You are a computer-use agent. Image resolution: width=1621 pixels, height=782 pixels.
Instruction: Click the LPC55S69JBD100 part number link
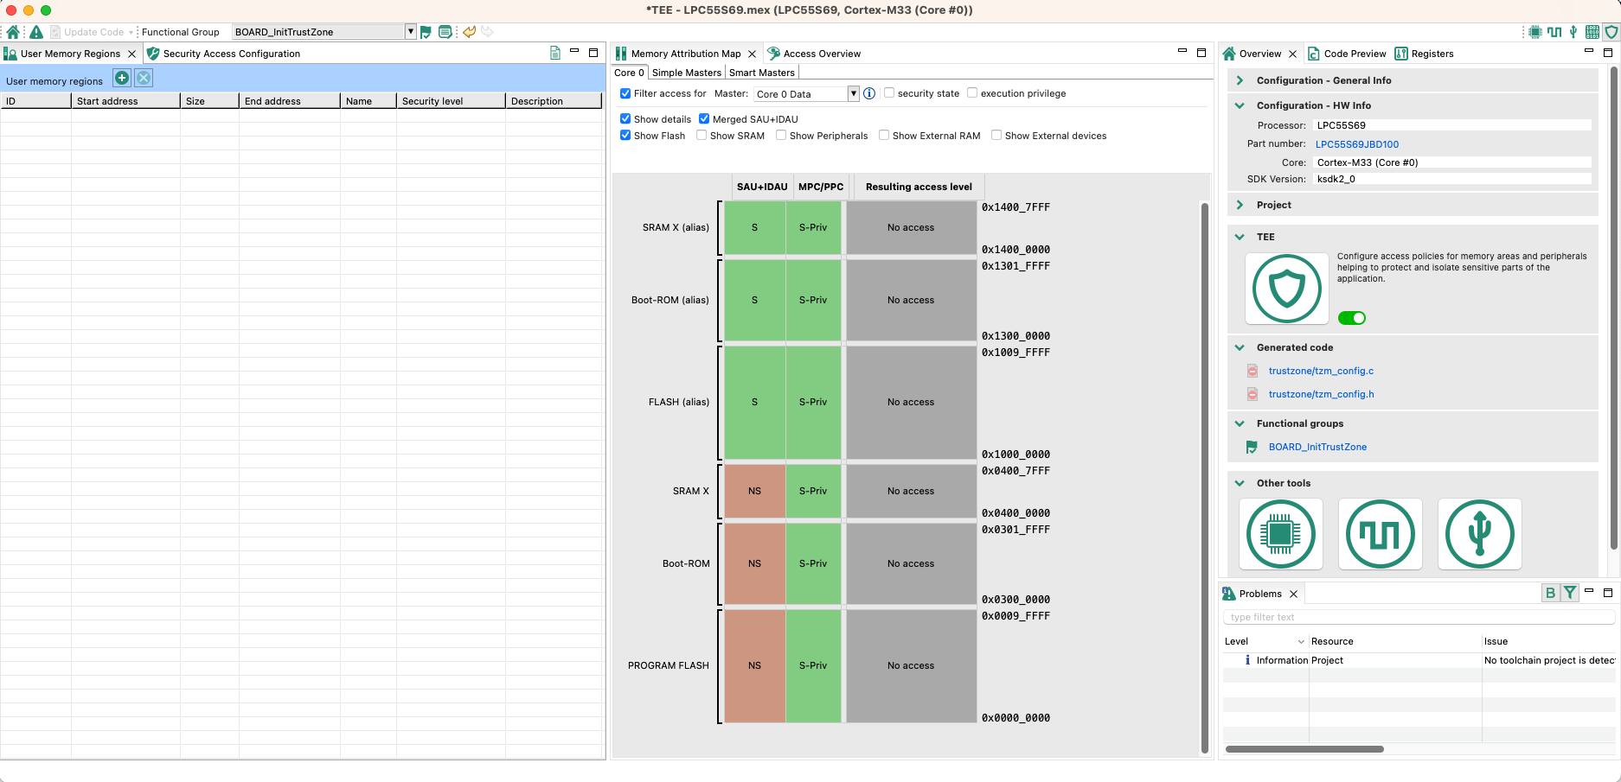click(1357, 144)
